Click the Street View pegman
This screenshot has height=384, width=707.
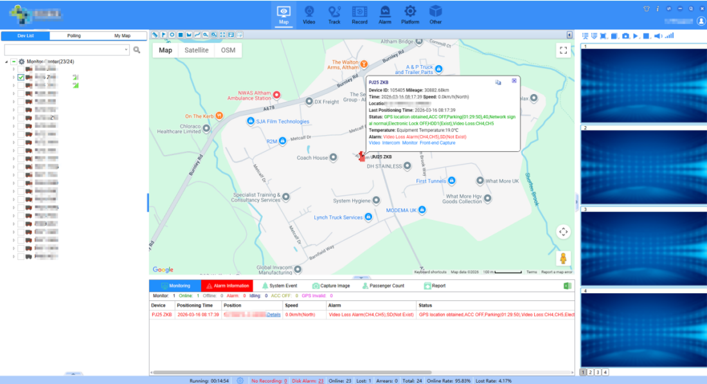point(563,259)
